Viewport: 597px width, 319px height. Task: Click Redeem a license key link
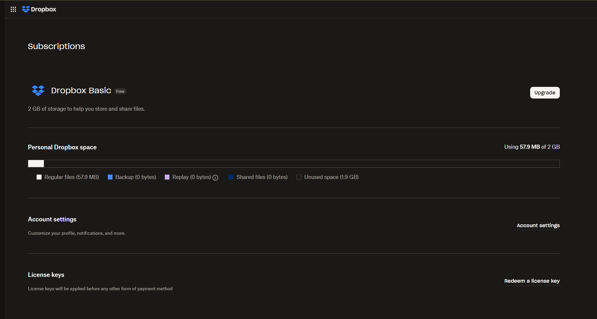click(532, 281)
